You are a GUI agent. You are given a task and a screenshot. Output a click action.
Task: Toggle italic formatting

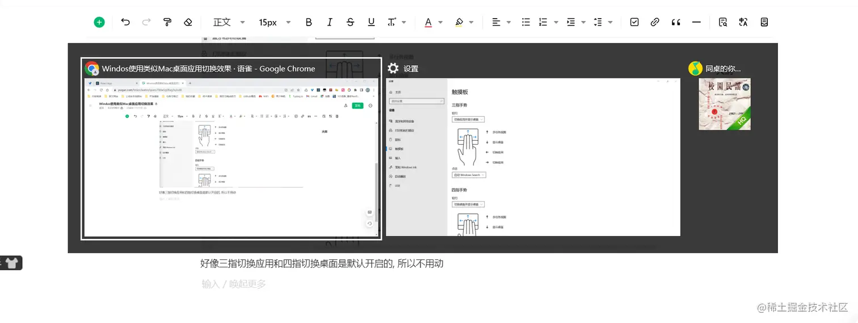[330, 22]
